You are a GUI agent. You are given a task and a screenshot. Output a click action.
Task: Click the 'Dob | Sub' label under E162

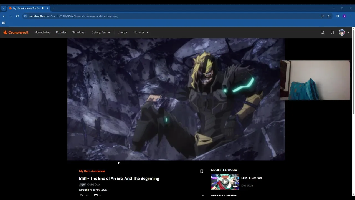(x=247, y=186)
